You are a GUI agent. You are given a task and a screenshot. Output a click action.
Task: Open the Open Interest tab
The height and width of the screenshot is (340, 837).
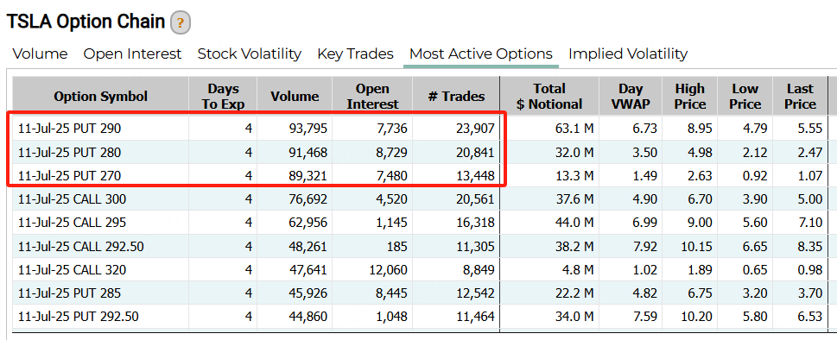(132, 54)
